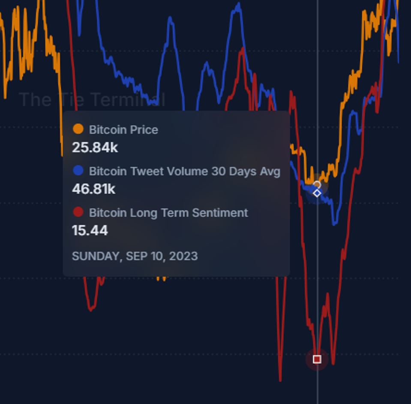Click the "Bitcoin Tweet Volume 30 Days Avg" label

[184, 171]
